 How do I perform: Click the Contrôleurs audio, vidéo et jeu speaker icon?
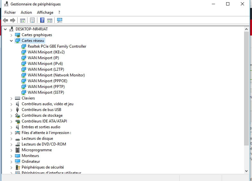click(x=17, y=104)
